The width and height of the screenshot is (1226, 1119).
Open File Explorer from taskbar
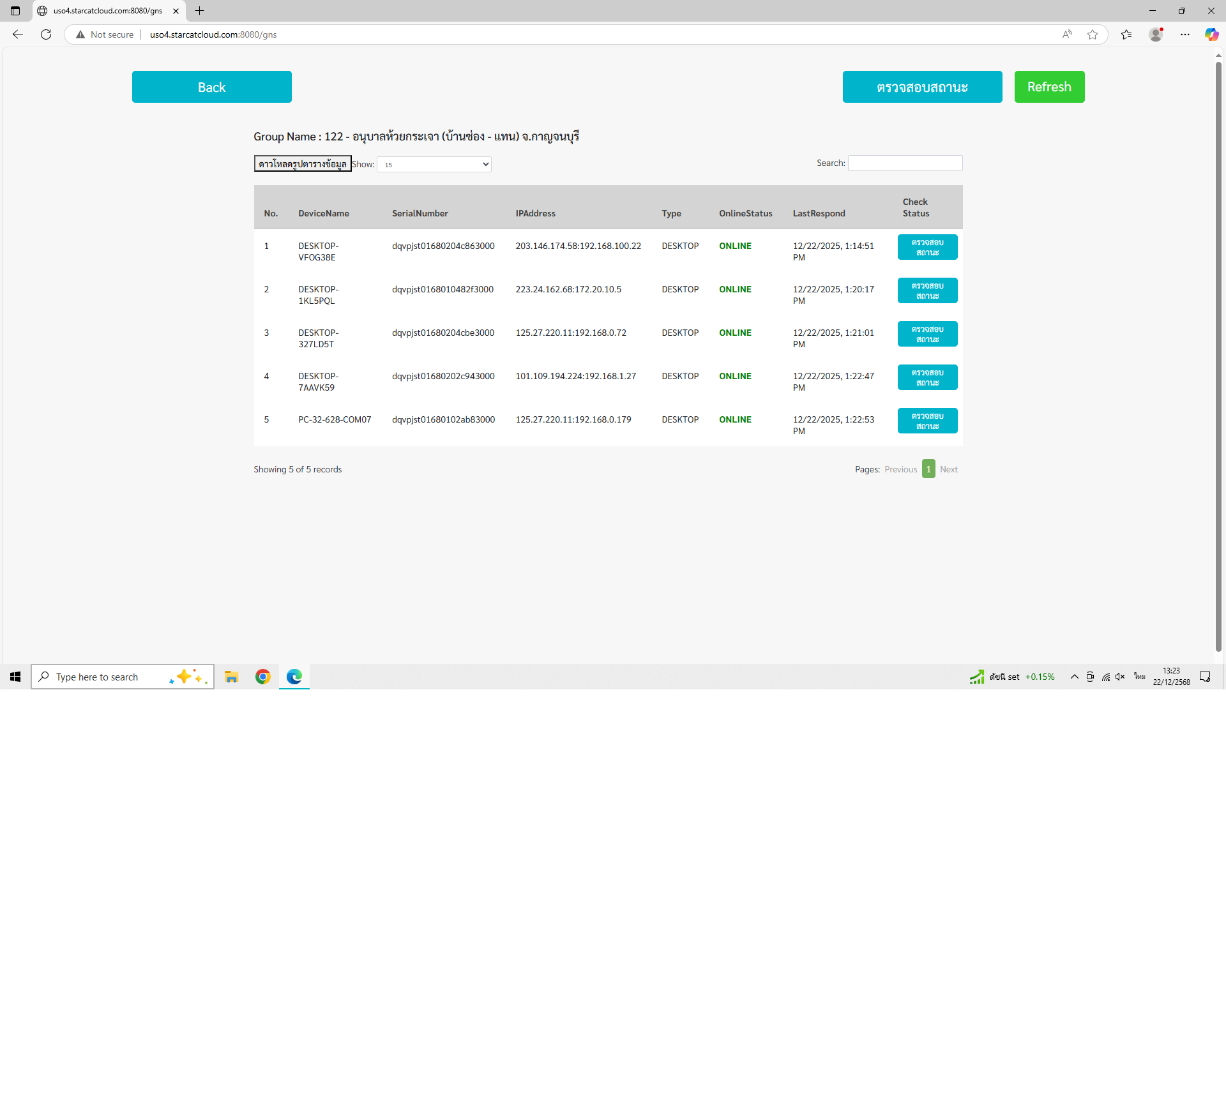pos(231,677)
